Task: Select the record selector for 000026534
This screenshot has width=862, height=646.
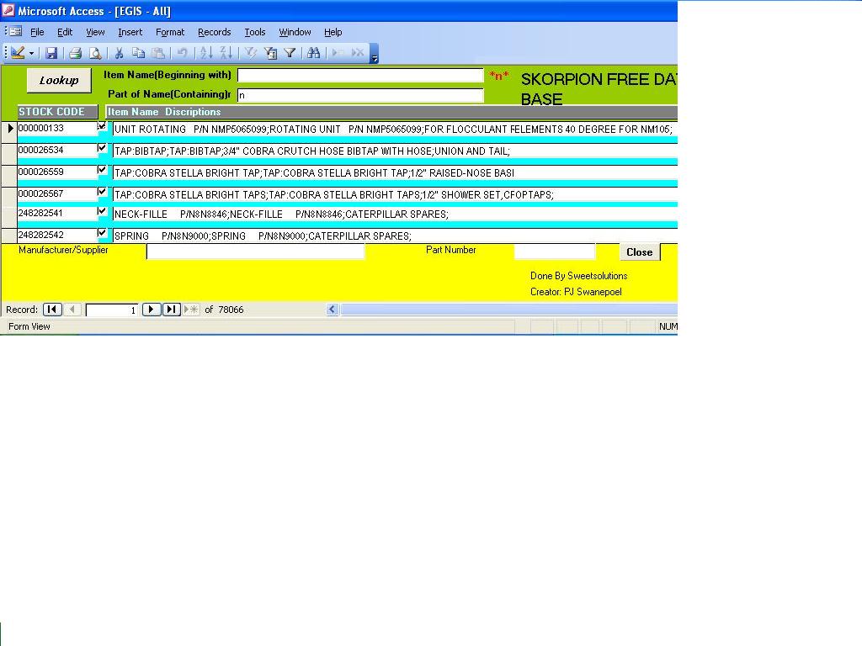Action: coord(8,154)
